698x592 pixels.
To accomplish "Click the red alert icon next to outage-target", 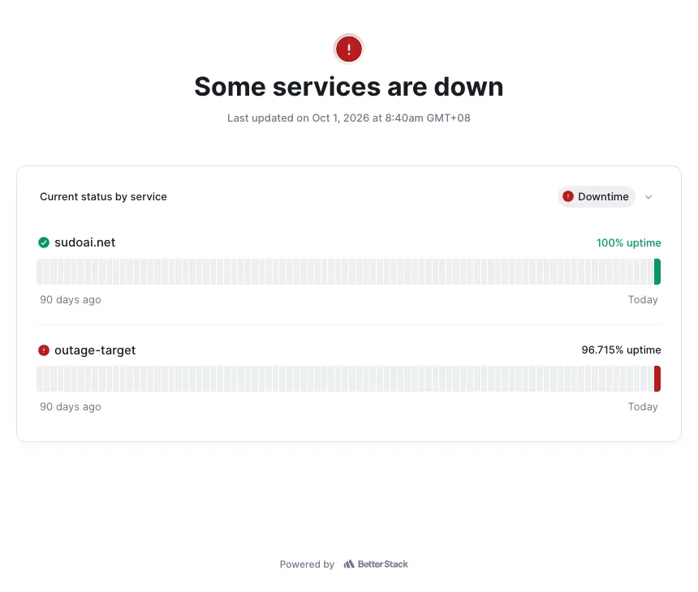I will (x=44, y=350).
